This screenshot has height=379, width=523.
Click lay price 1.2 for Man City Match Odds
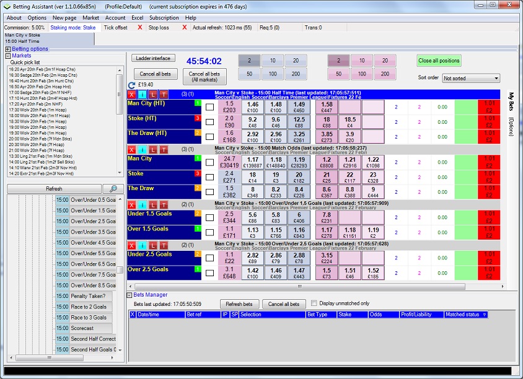click(327, 162)
